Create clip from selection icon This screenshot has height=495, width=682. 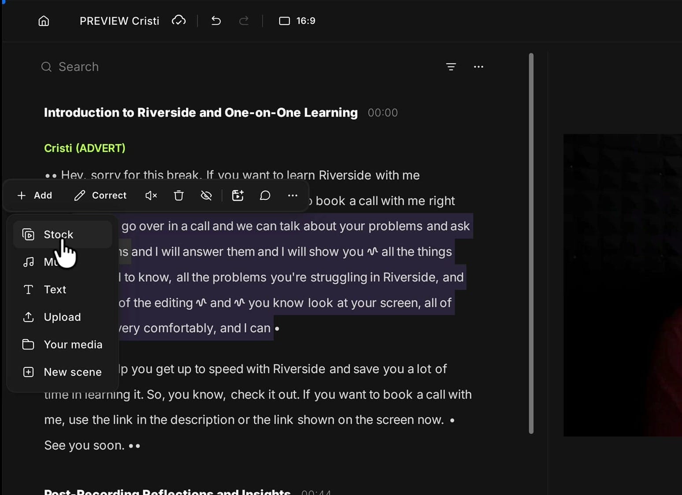click(x=238, y=195)
